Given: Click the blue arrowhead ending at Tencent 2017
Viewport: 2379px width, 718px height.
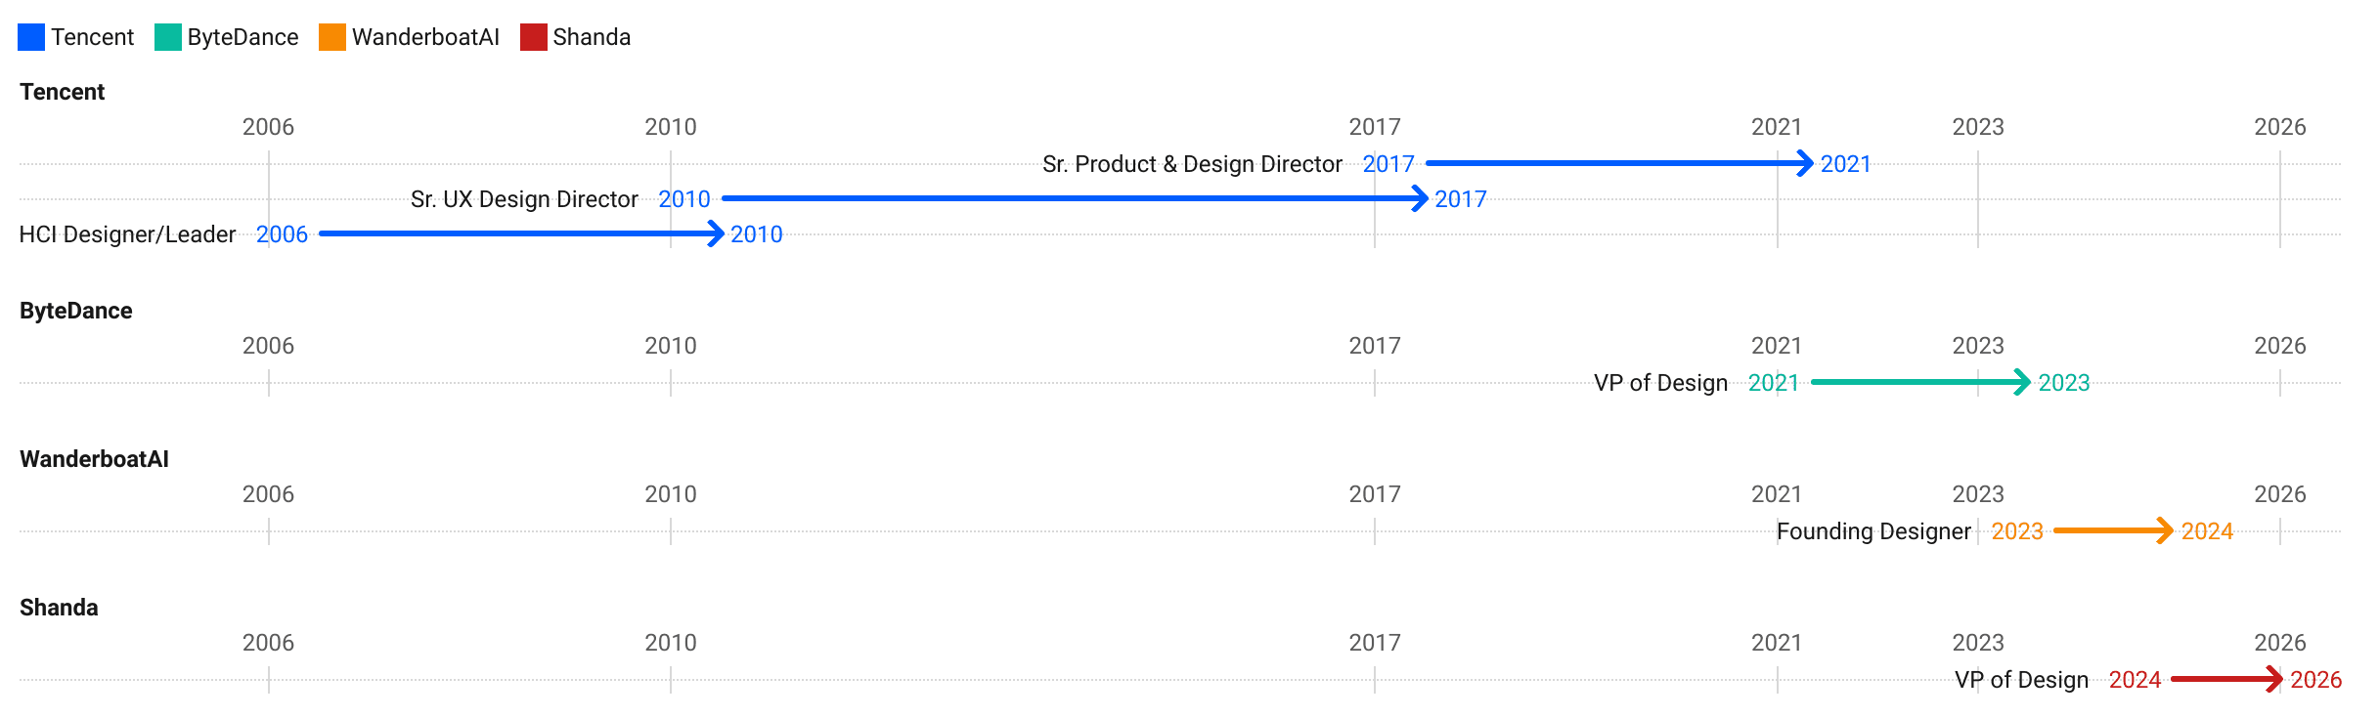Looking at the screenshot, I should coord(1420,198).
